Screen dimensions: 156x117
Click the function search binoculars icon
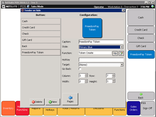[x=115, y=53]
